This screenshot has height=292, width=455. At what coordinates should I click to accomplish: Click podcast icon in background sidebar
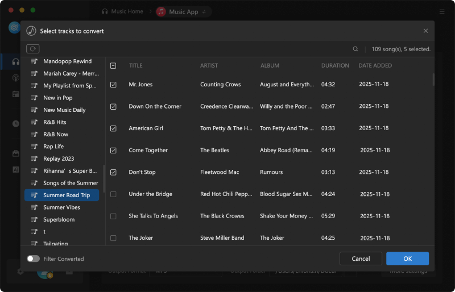pos(16,78)
